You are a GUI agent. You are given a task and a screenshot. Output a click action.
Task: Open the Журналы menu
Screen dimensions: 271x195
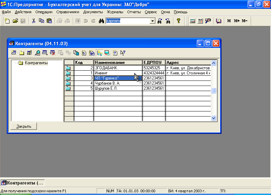(115, 12)
